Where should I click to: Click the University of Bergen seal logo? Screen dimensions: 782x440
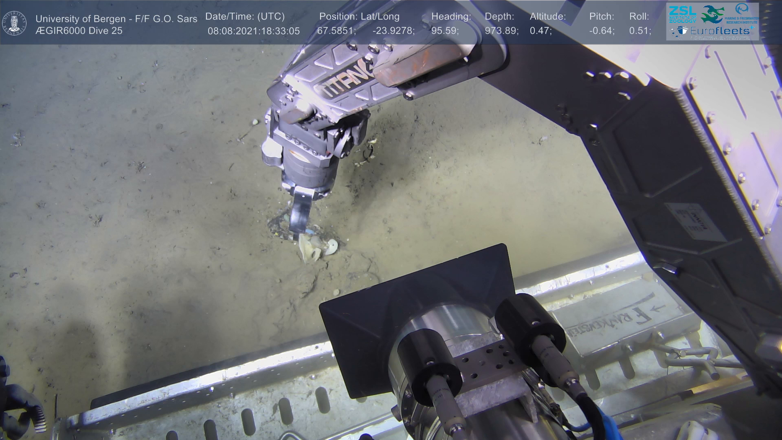[x=15, y=23]
